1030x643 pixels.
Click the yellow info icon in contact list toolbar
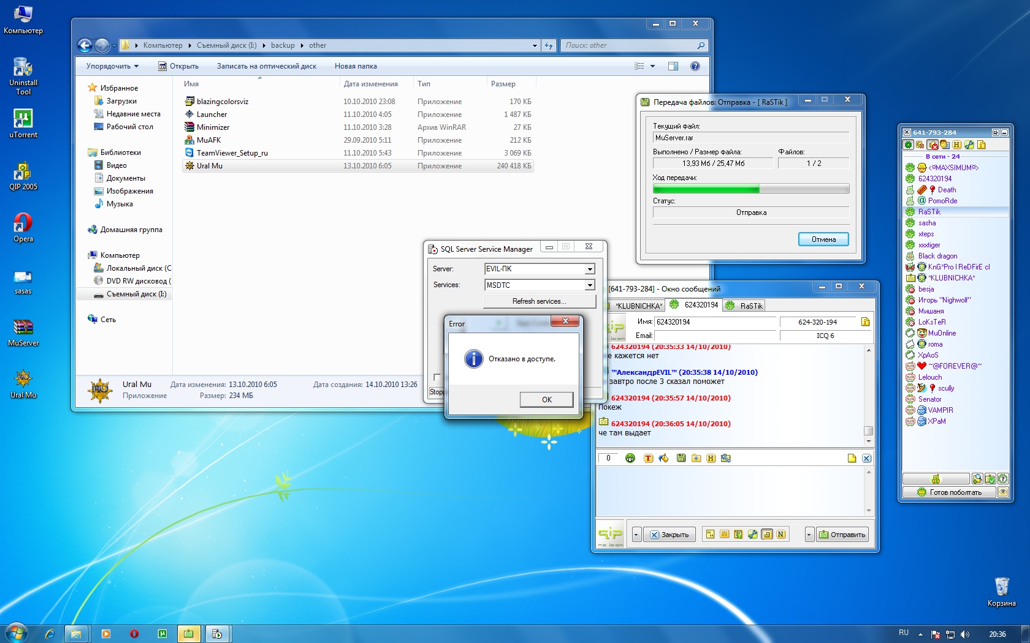tap(982, 145)
